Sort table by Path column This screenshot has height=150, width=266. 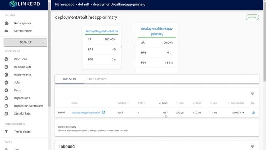pos(142,103)
